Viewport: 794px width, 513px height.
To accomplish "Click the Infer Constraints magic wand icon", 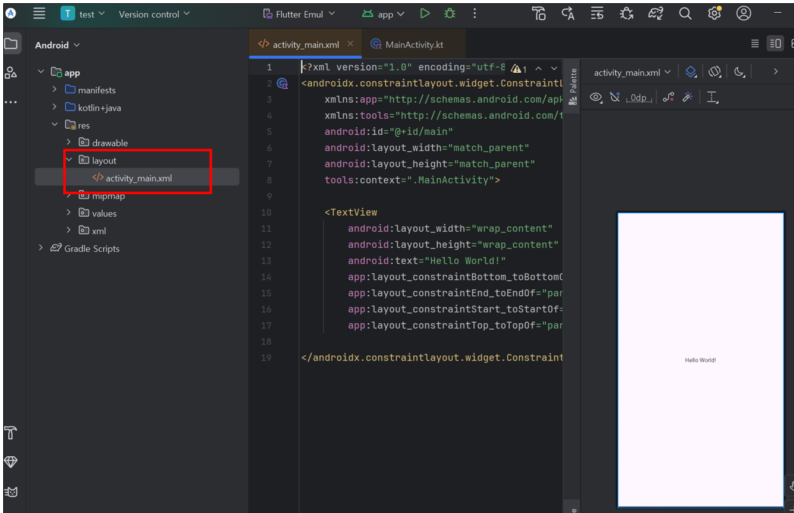I will pyautogui.click(x=688, y=97).
